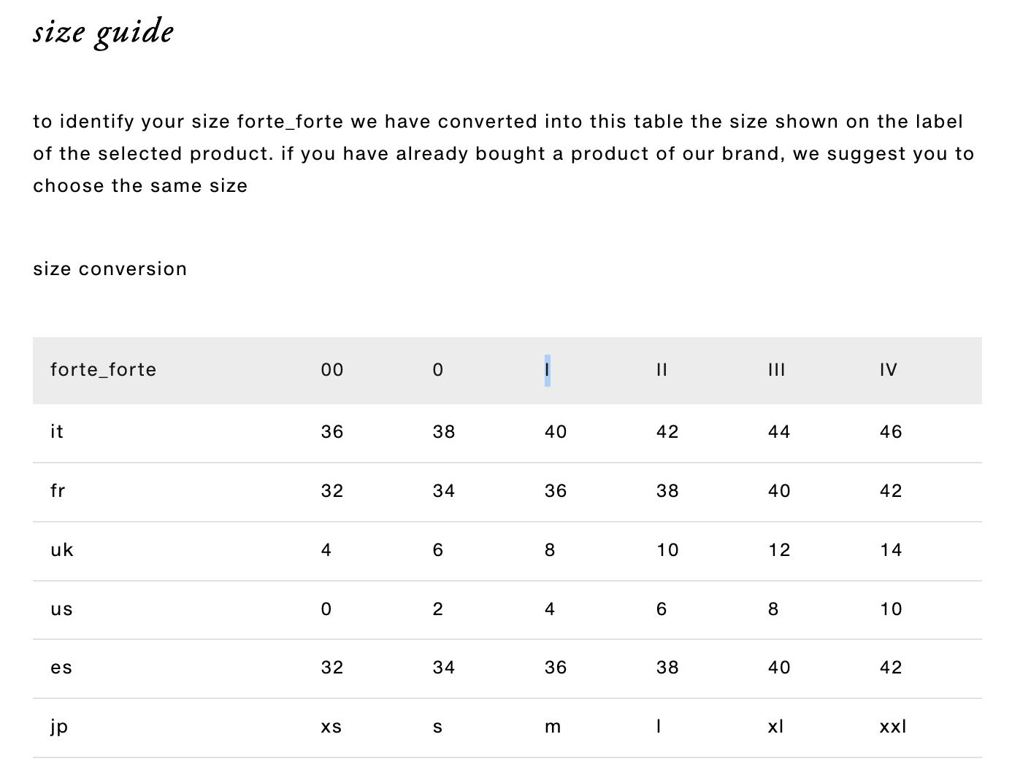
Task: Click the 'fr' row label
Action: [x=58, y=491]
